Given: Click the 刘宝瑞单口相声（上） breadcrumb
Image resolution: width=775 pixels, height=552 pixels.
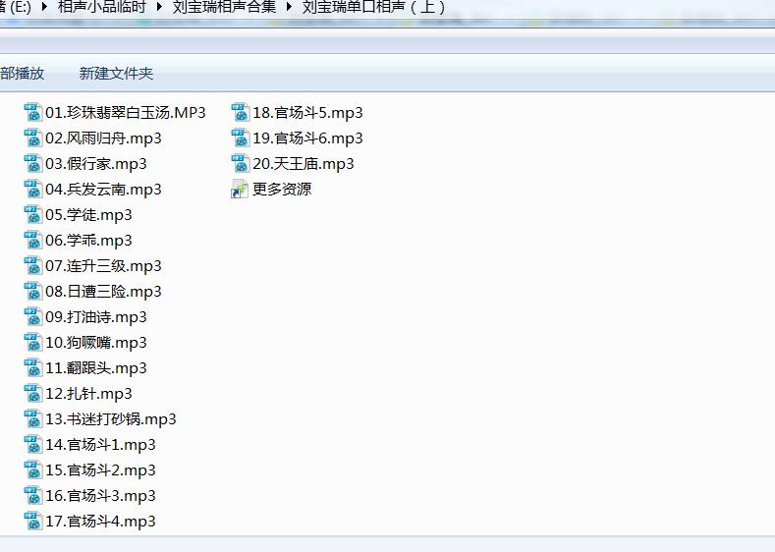Looking at the screenshot, I should coord(373,7).
